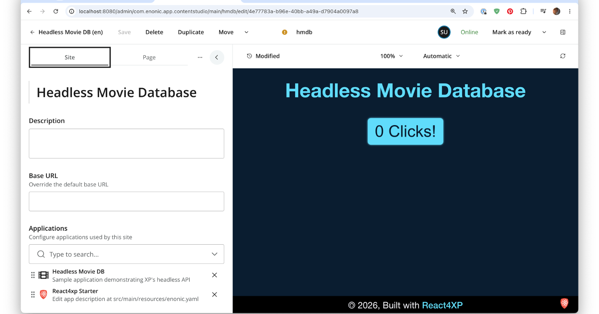Collapse the left form panel with the chevron

tap(217, 57)
